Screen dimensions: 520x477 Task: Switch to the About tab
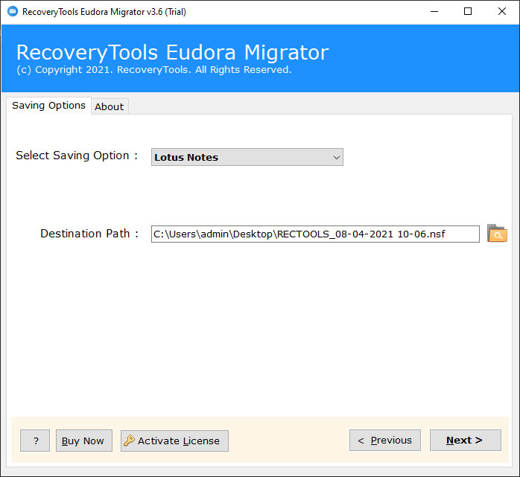point(110,106)
